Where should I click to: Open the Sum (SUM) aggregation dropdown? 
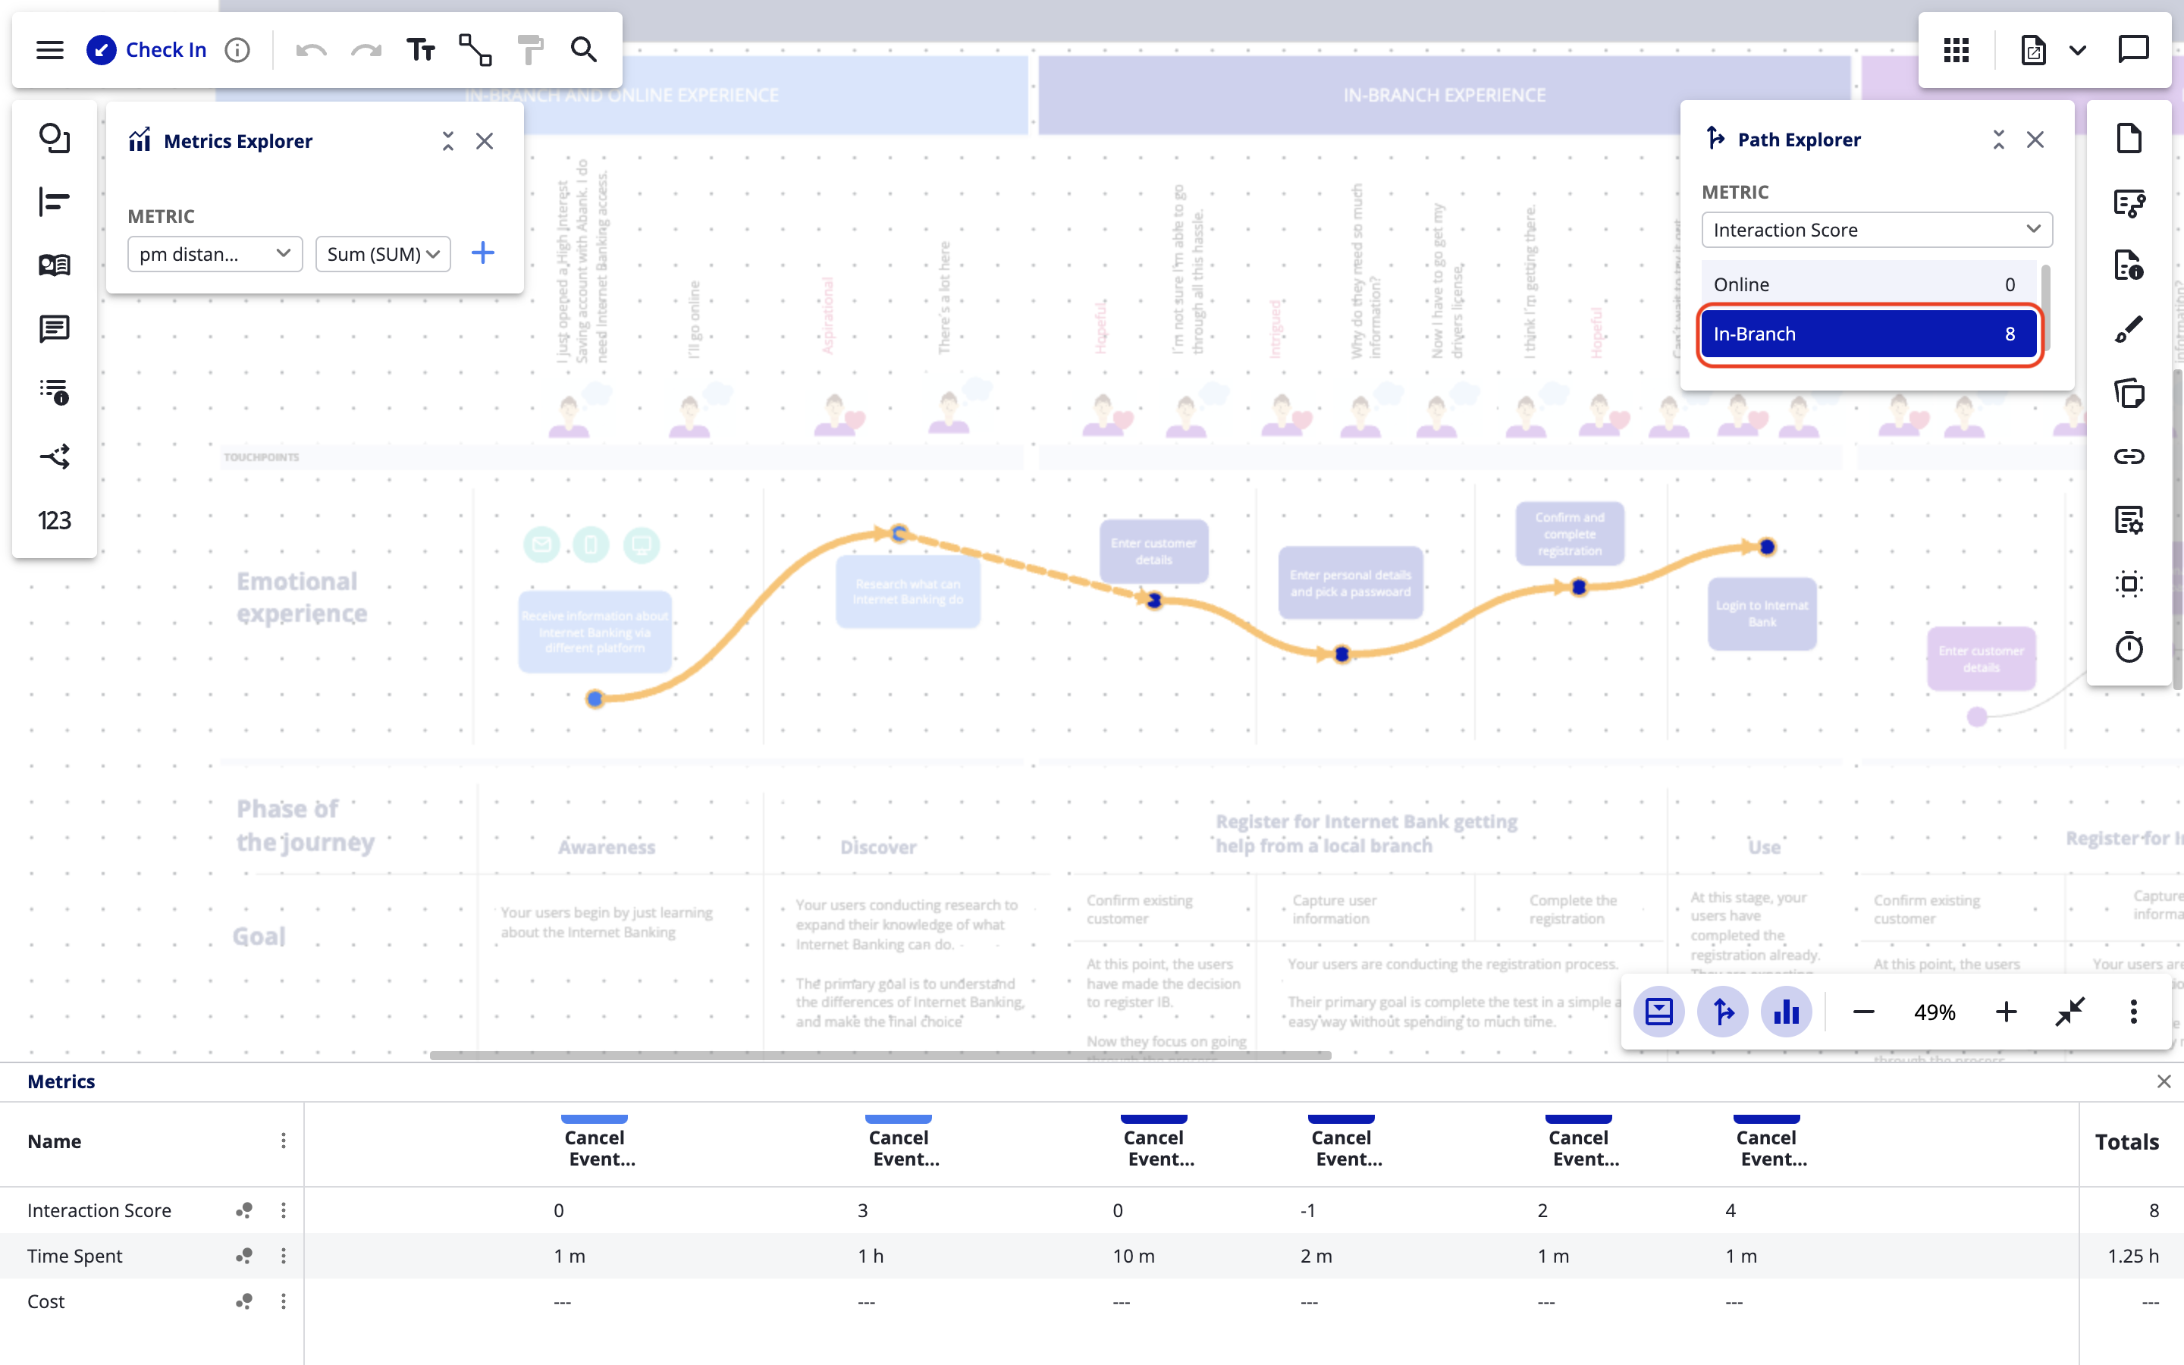pyautogui.click(x=383, y=254)
